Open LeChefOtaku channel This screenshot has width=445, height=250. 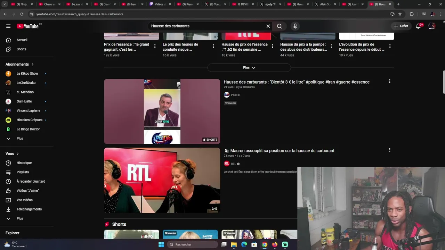tap(26, 83)
